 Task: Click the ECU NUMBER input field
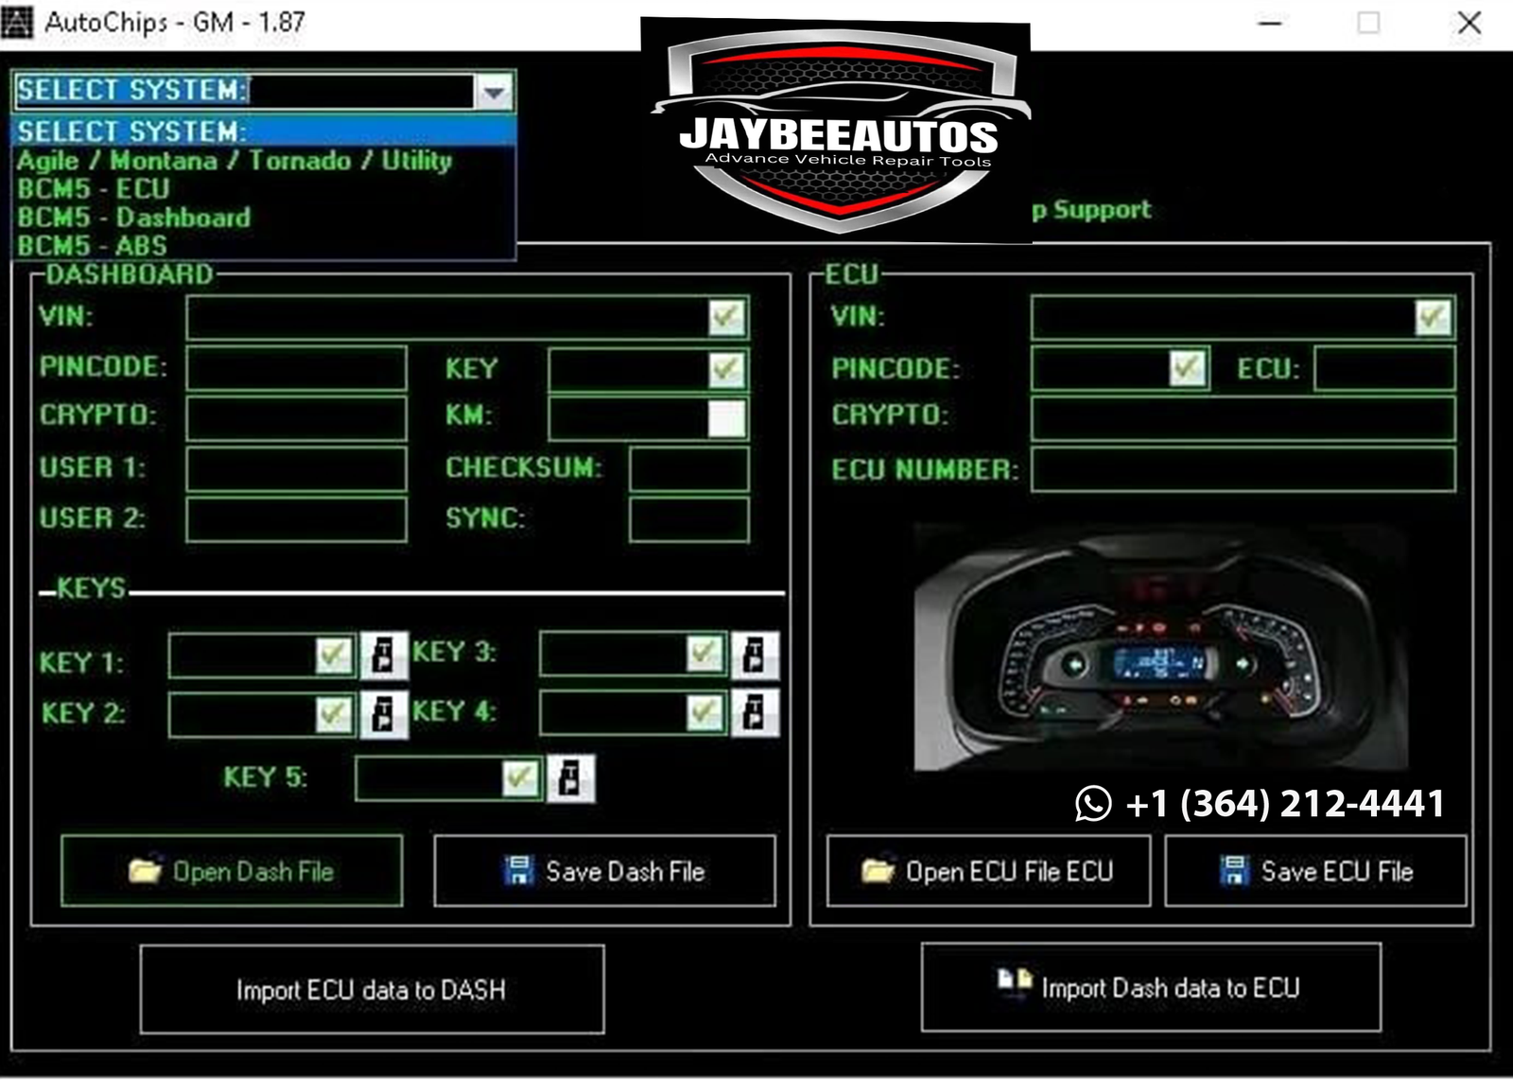[1242, 469]
